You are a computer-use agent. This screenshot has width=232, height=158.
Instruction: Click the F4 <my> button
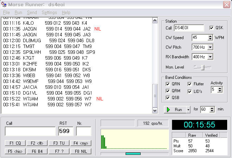click(81, 143)
